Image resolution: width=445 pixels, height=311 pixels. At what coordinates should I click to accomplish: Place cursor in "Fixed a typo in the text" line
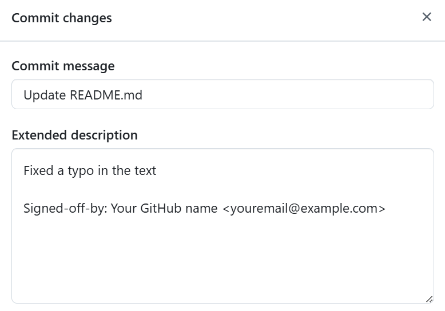click(x=90, y=170)
